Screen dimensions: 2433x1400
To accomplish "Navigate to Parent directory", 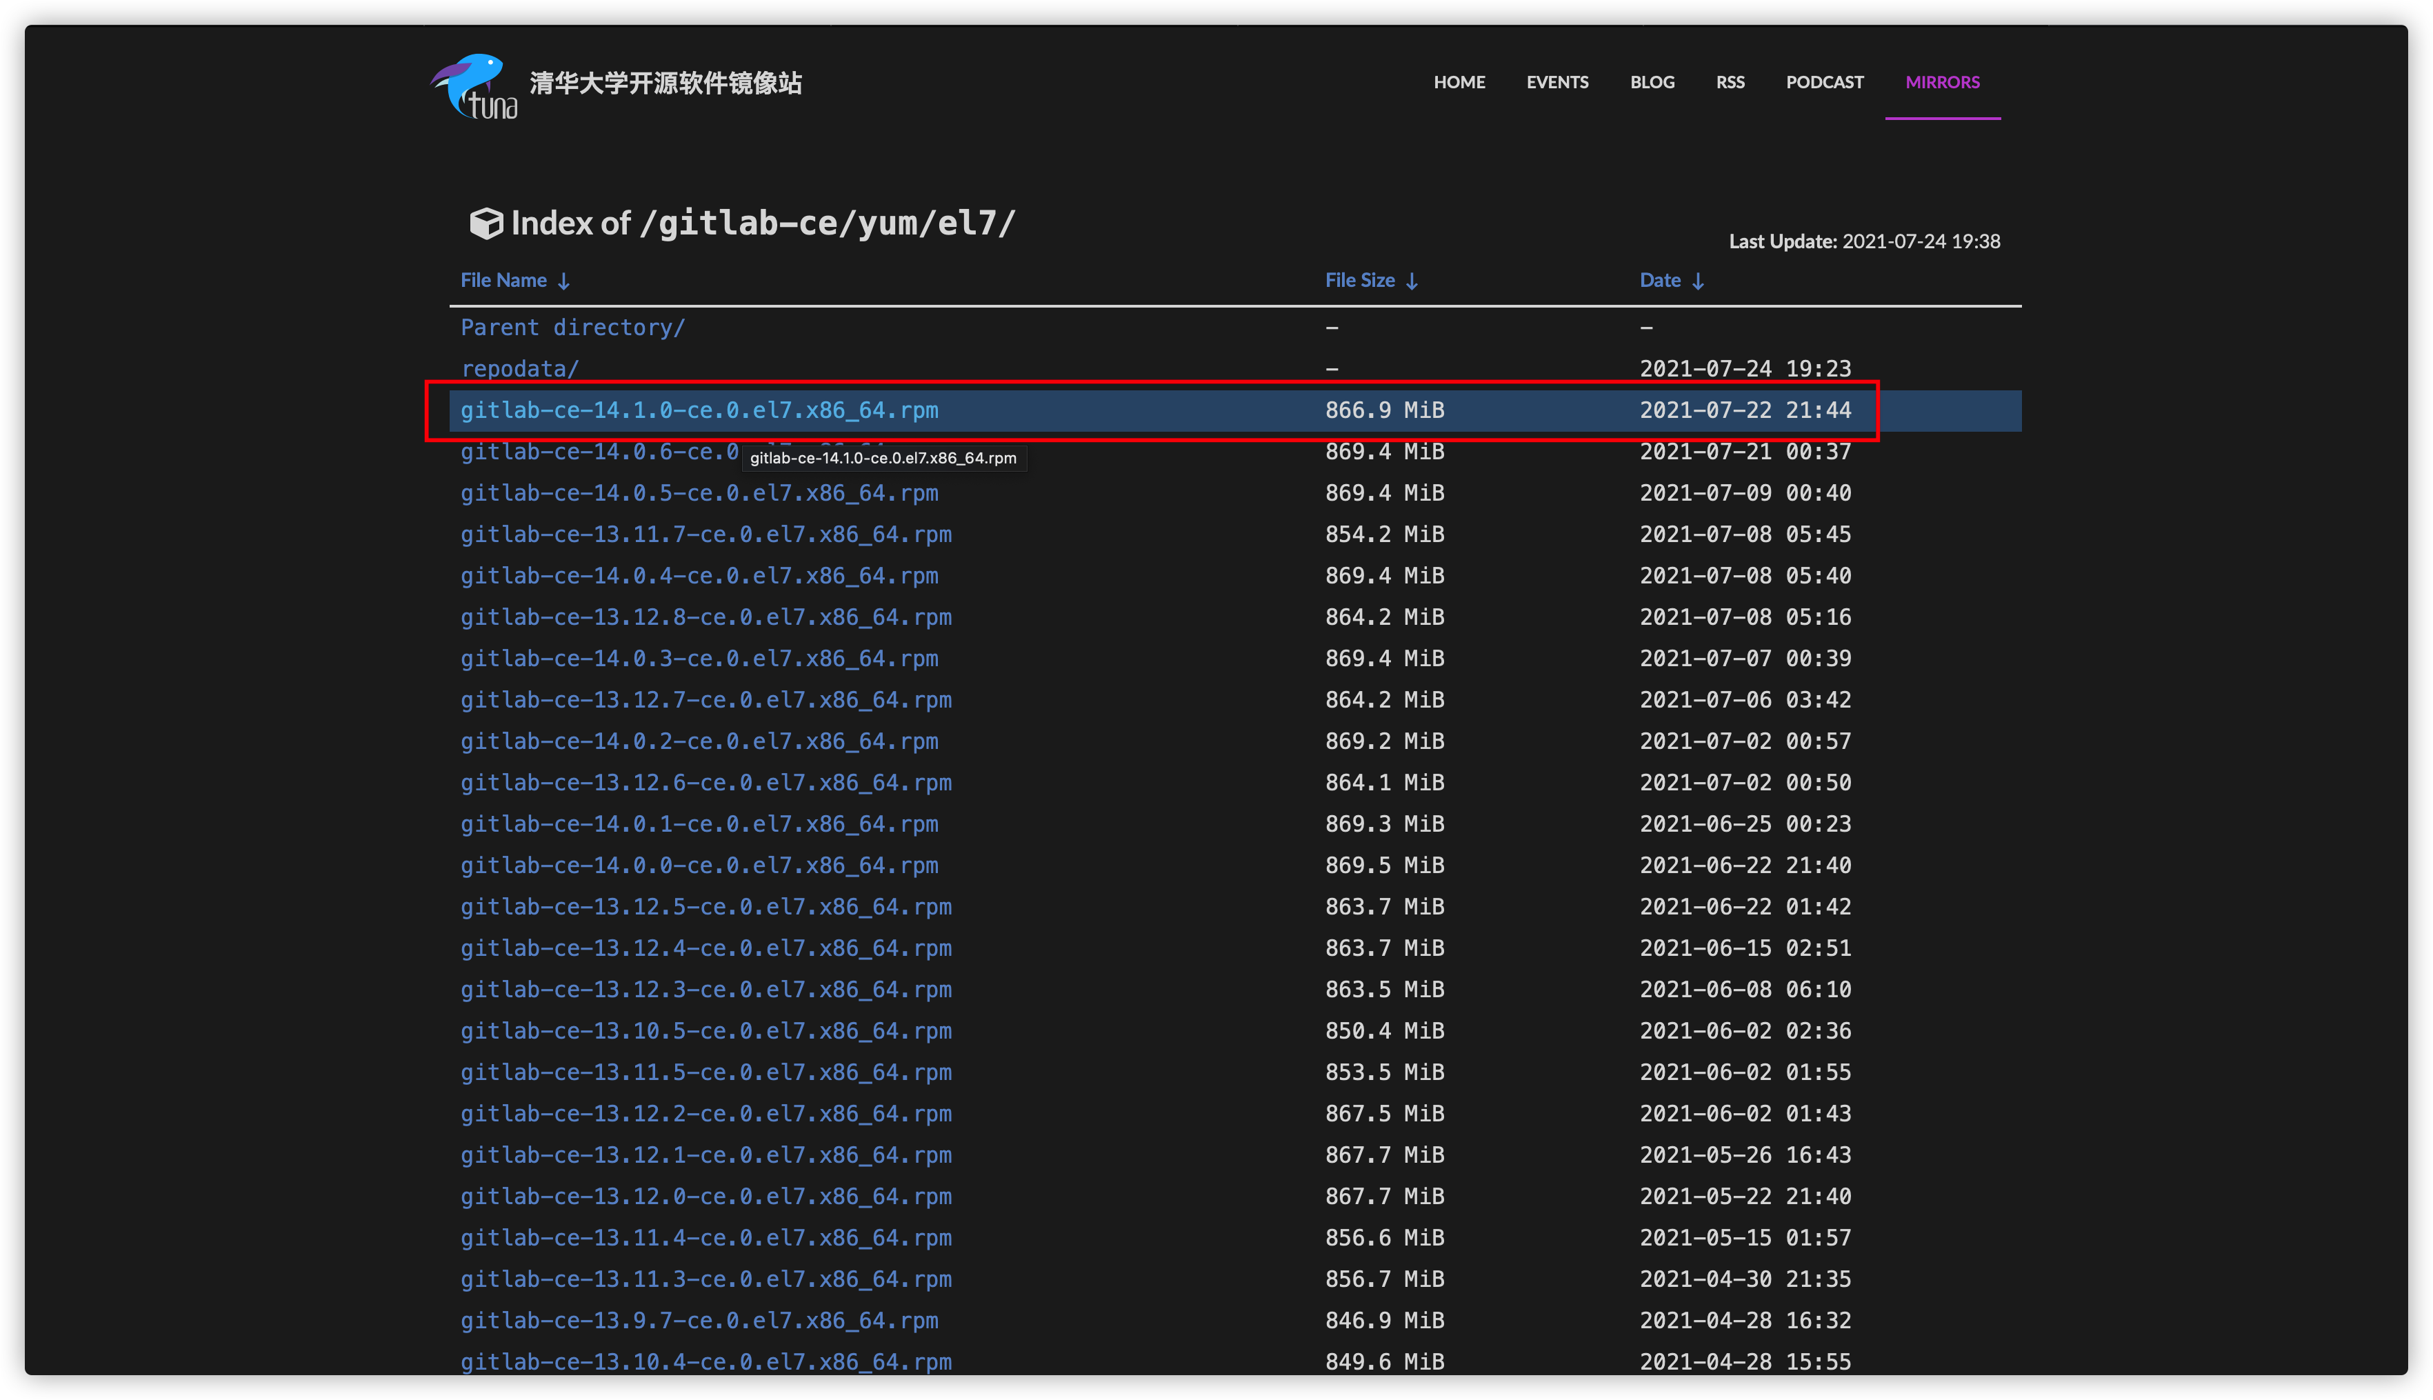I will pos(573,327).
